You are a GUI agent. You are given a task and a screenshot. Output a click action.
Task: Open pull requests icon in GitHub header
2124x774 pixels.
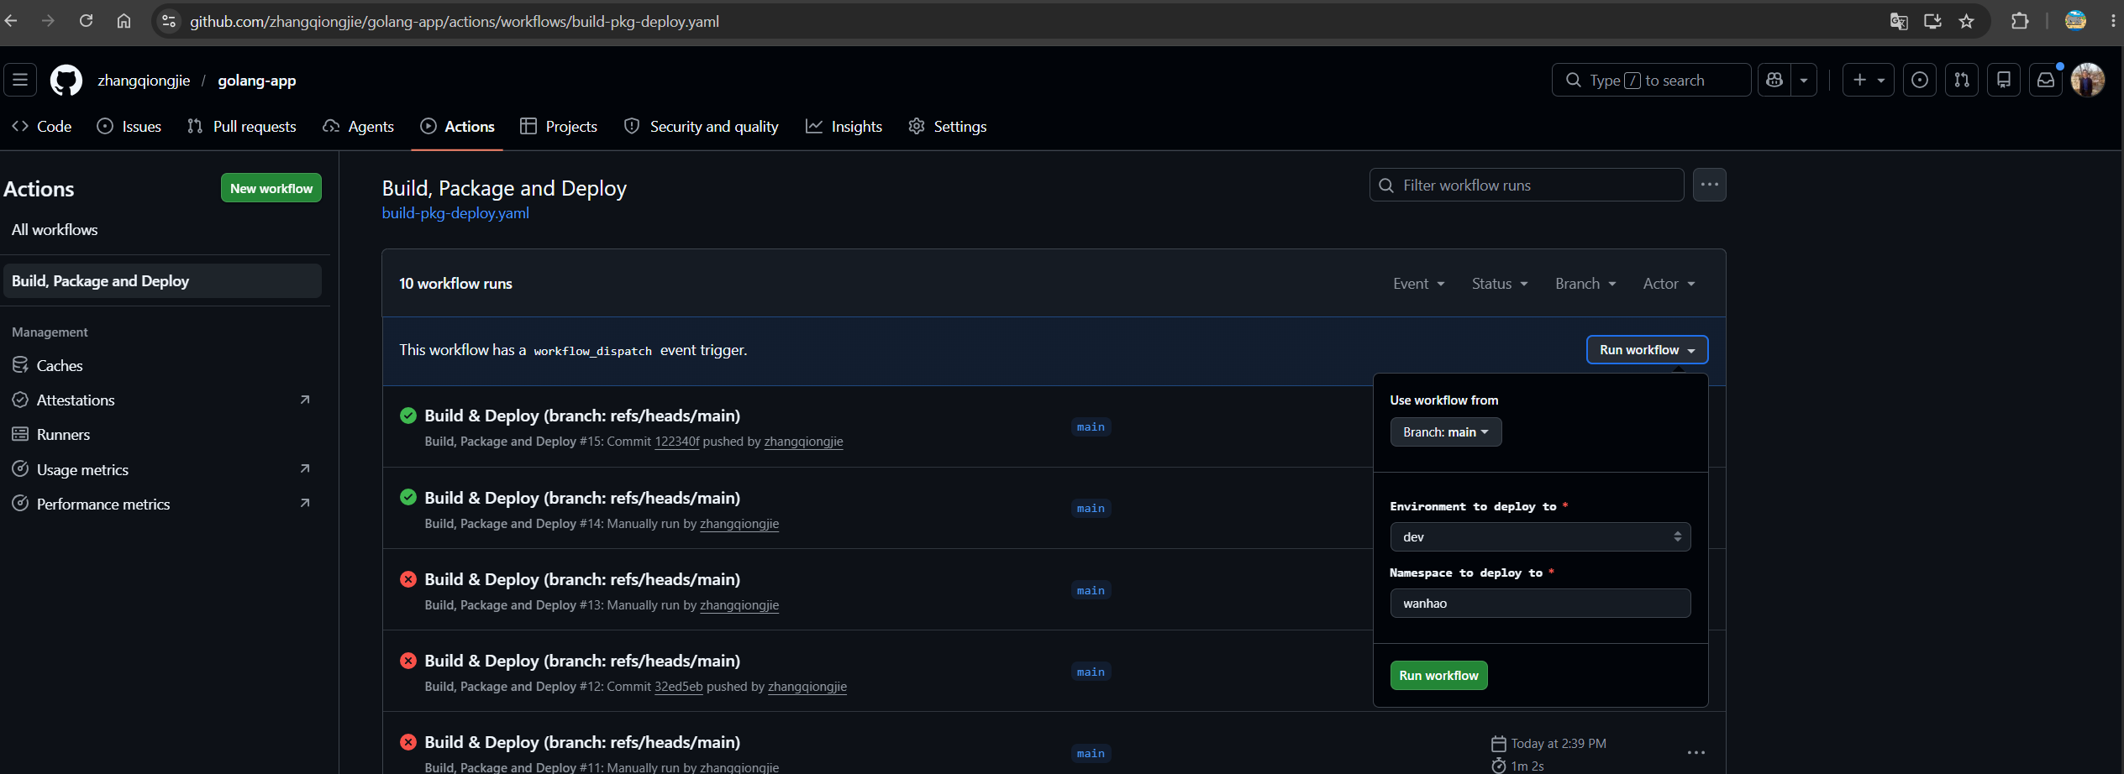(1962, 80)
